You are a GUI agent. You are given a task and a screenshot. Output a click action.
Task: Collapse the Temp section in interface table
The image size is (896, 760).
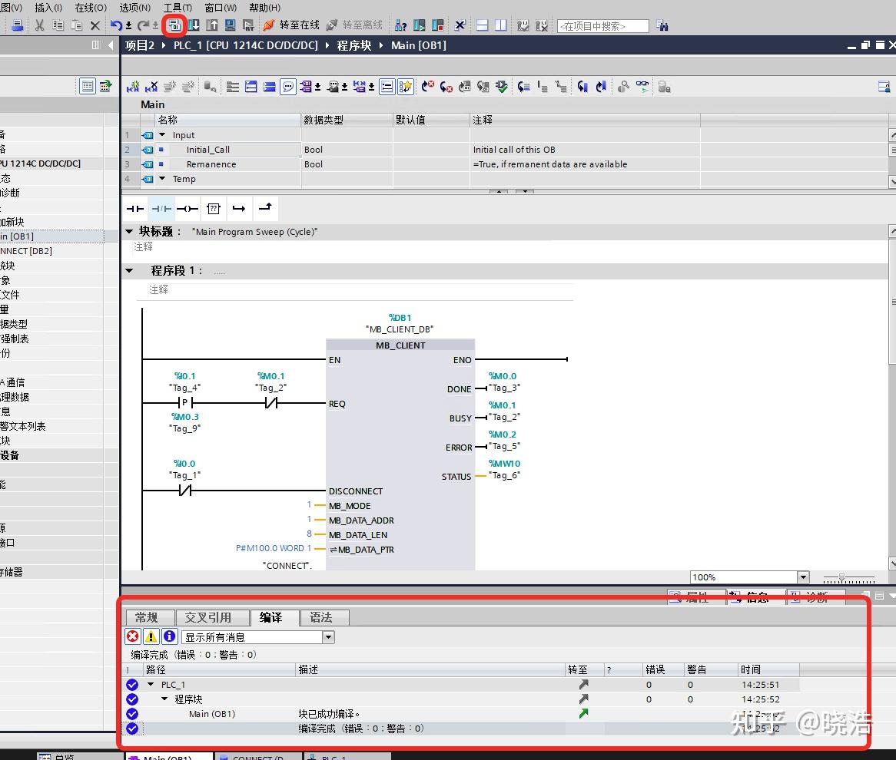pos(162,178)
